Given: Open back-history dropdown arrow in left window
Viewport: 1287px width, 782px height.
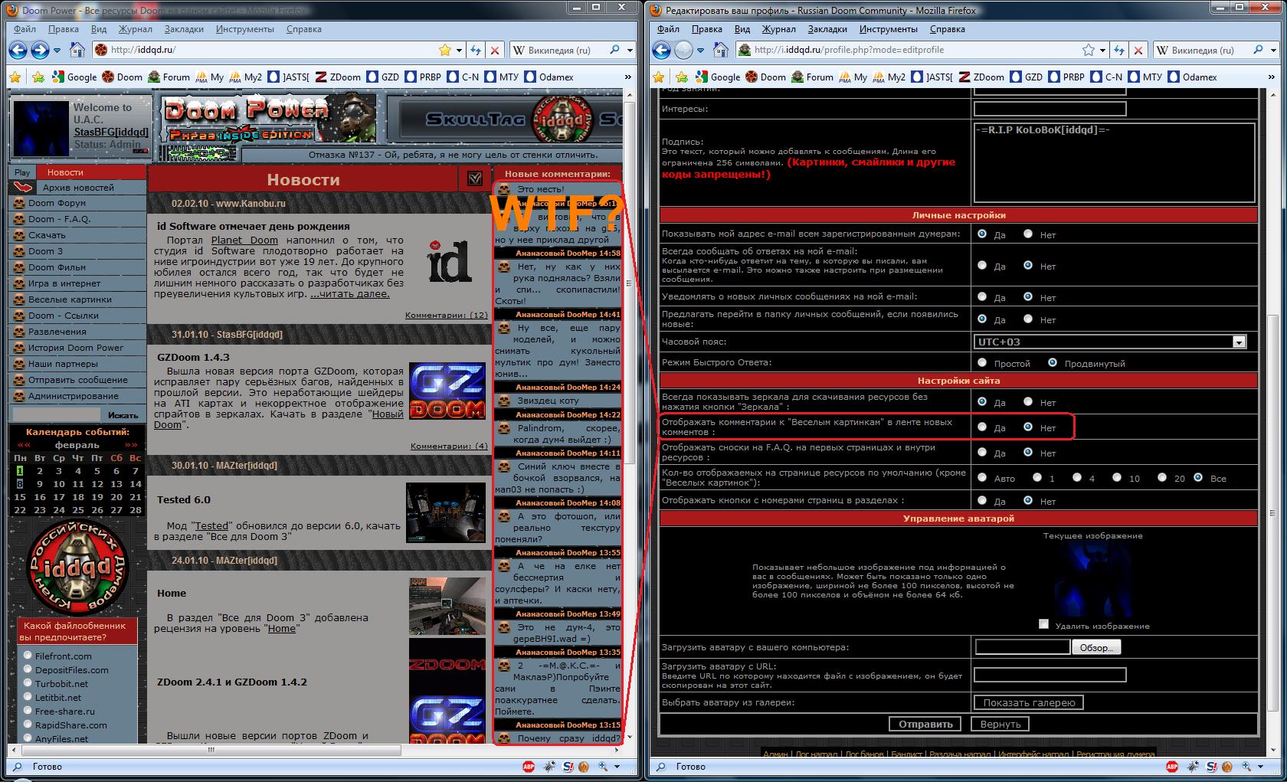Looking at the screenshot, I should click(x=57, y=51).
